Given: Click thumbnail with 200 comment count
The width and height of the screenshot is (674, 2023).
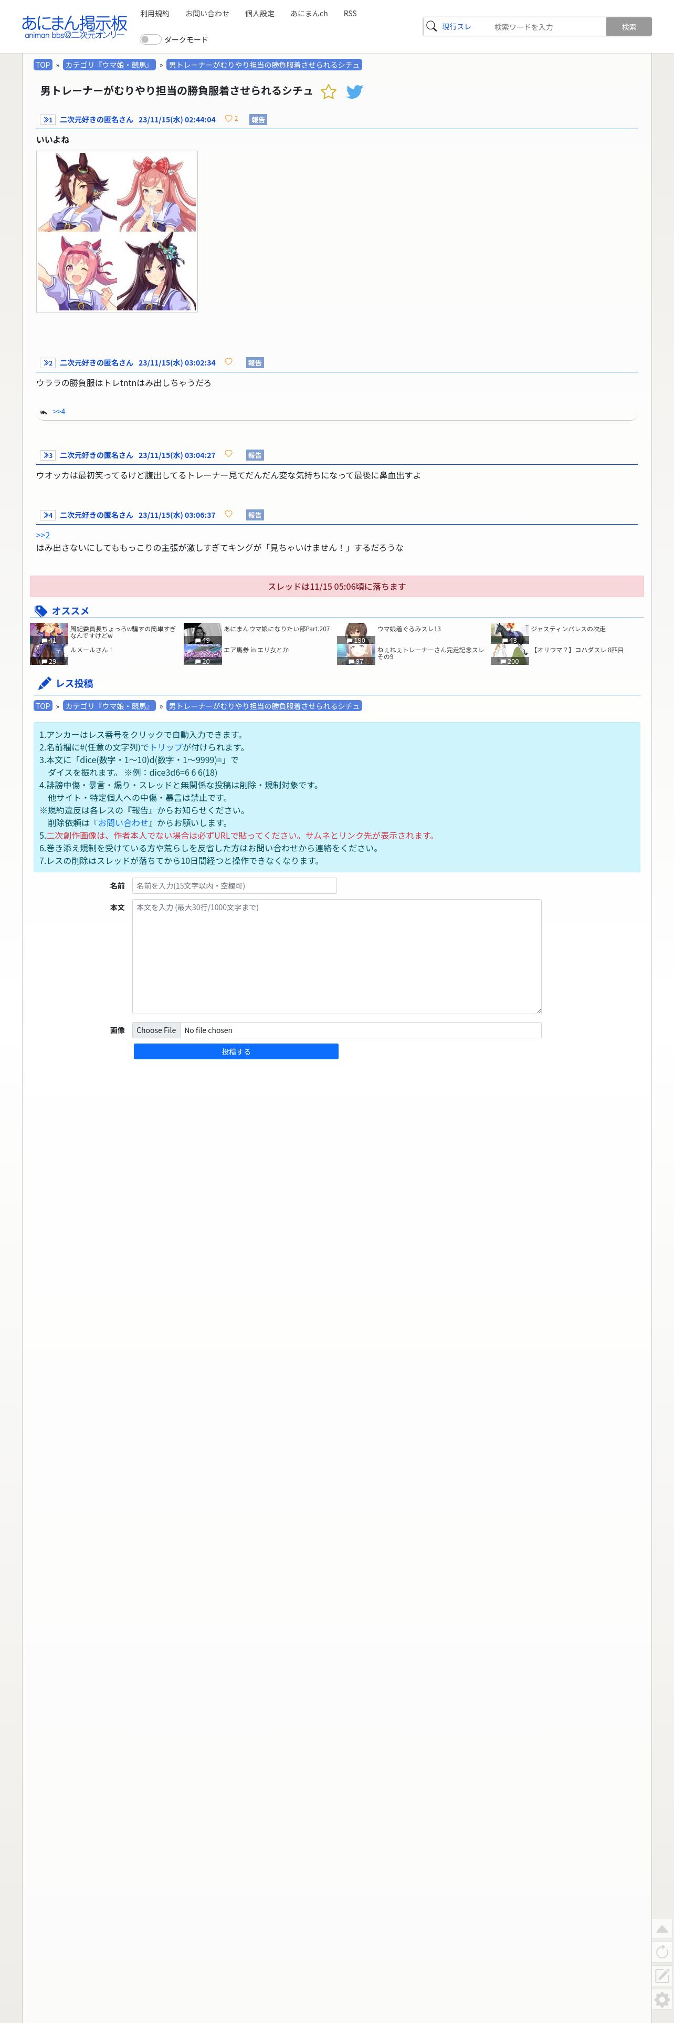Looking at the screenshot, I should (510, 654).
